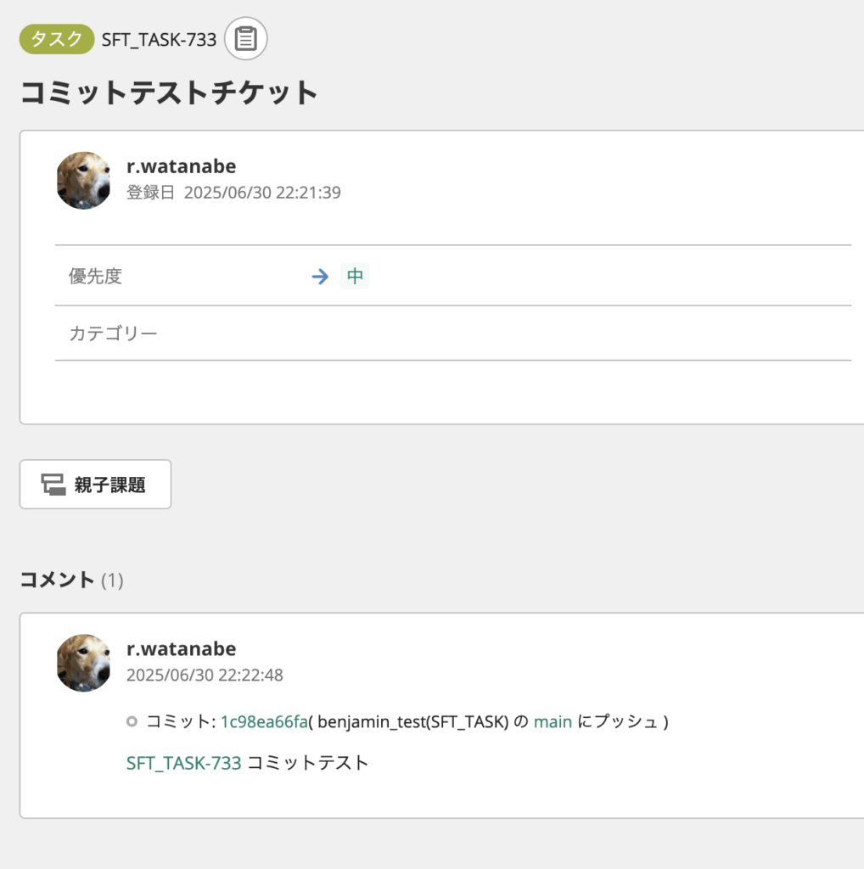Click the copy issue key clipboard icon
This screenshot has width=864, height=869.
point(246,39)
